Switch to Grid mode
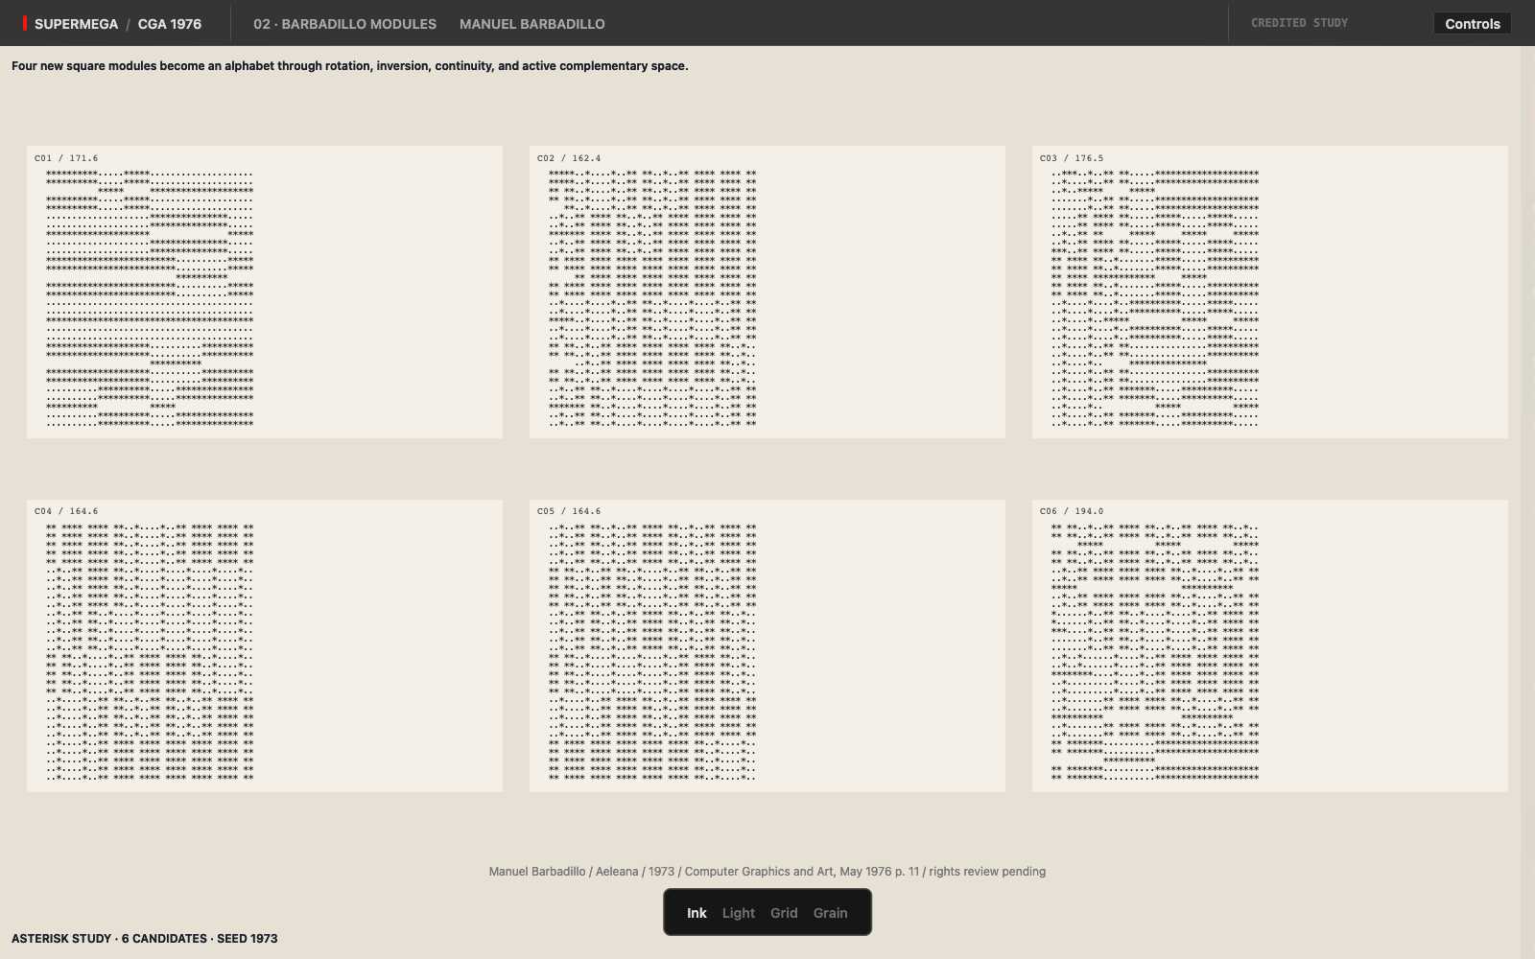The image size is (1535, 959). point(784,913)
